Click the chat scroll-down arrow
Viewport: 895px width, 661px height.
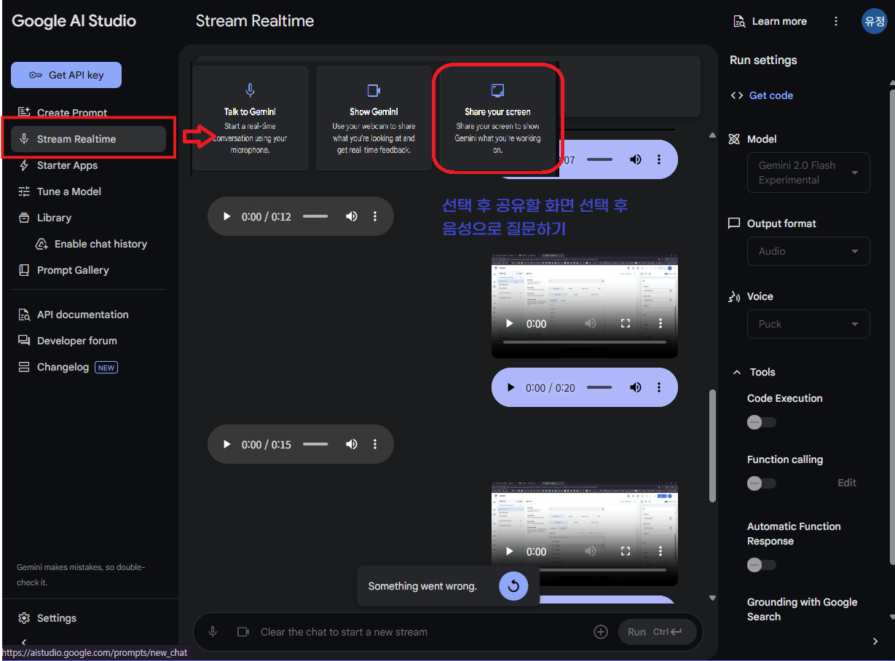(712, 598)
